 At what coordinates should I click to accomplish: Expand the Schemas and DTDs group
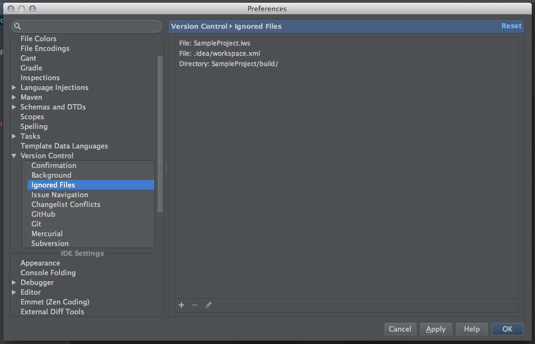[x=14, y=107]
